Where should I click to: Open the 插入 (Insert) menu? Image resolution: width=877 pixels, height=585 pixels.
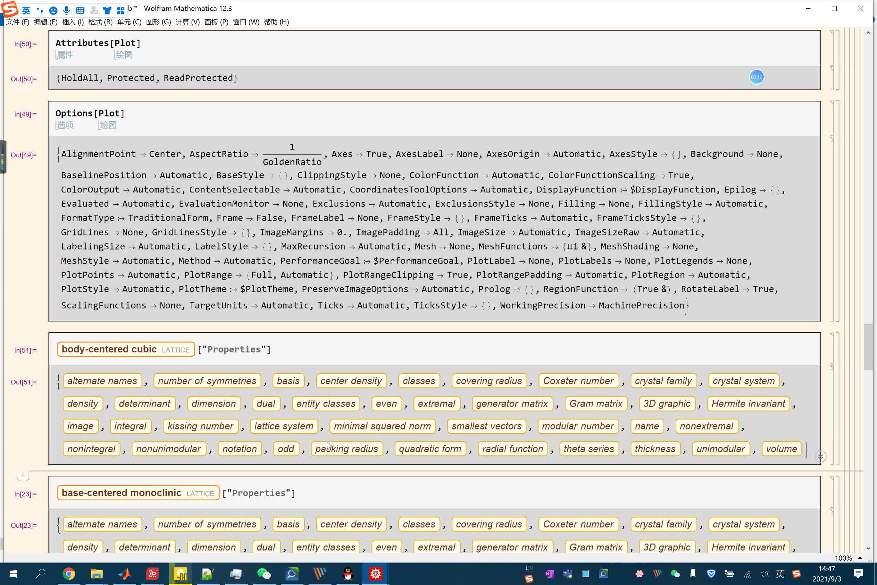pos(72,21)
